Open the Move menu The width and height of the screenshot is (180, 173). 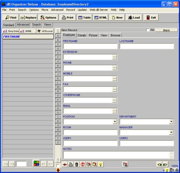[45, 10]
